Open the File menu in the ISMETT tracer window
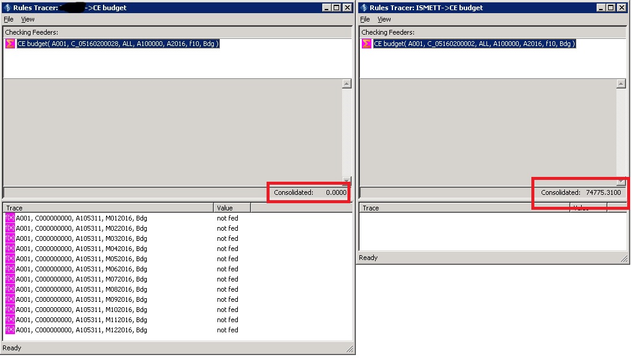Viewport: 632px width, 358px height. pyautogui.click(x=365, y=19)
